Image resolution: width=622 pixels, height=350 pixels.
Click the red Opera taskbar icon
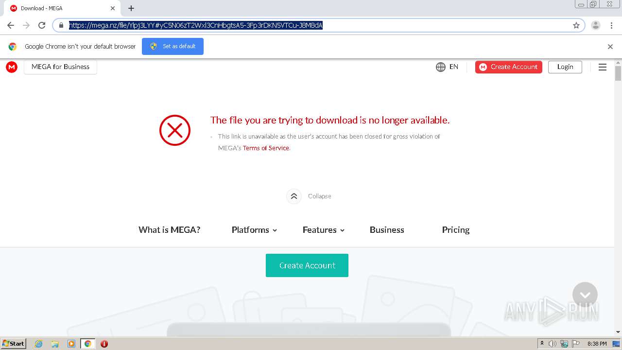[104, 344]
